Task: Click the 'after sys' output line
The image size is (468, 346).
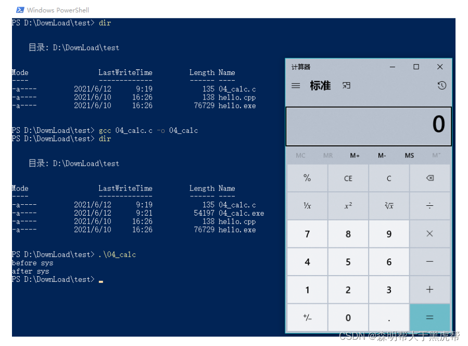Action: pyautogui.click(x=30, y=271)
